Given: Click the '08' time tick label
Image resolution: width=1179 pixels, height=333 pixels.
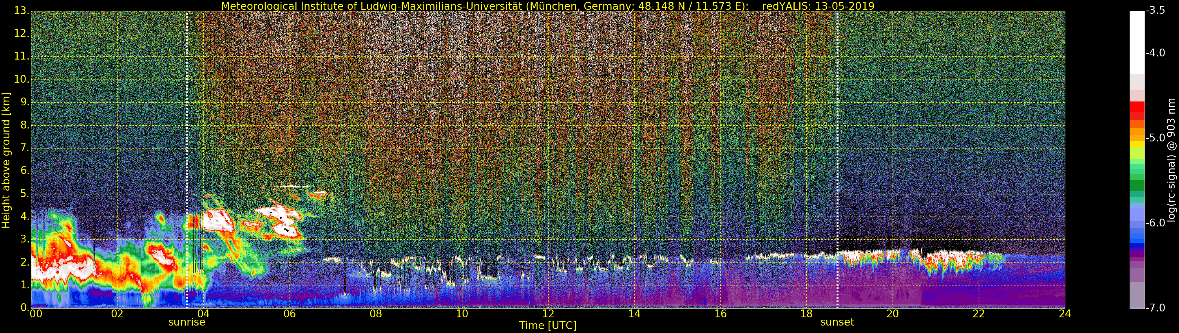Looking at the screenshot, I should (x=376, y=314).
